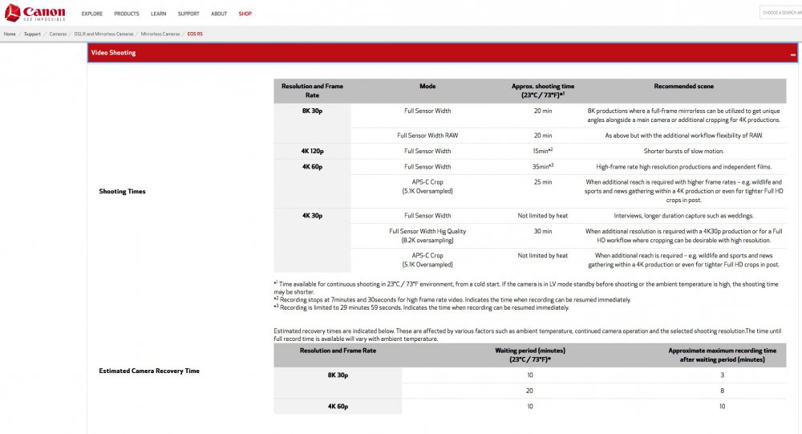Click the Home breadcrumb link
This screenshot has height=434, width=802.
10,34
